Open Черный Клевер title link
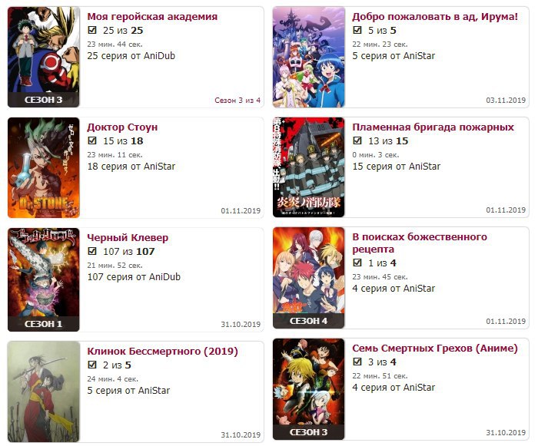 point(128,238)
